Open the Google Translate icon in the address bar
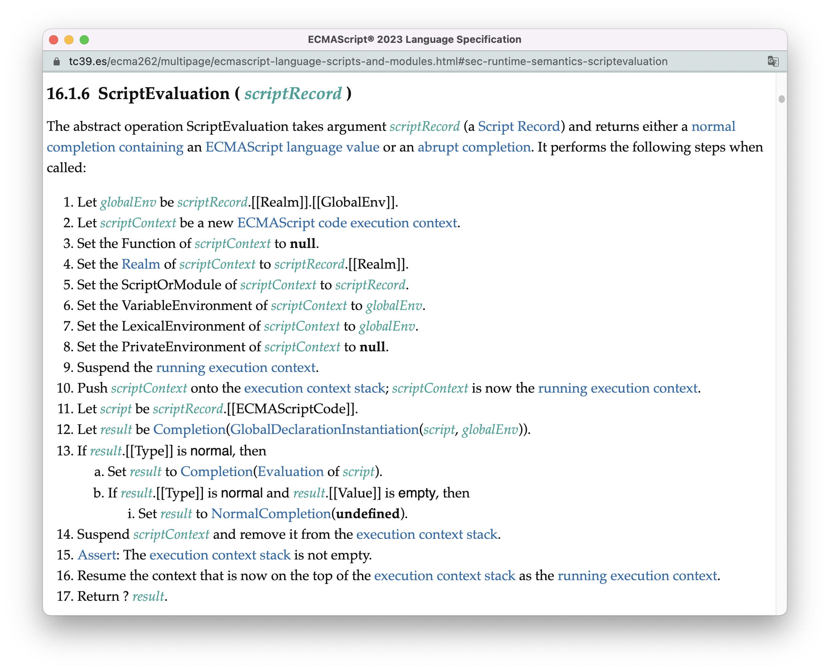 click(773, 61)
